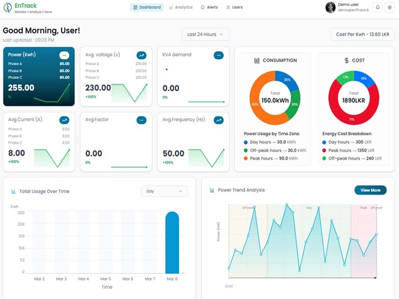
Task: Go to the Users tab
Action: tap(234, 7)
